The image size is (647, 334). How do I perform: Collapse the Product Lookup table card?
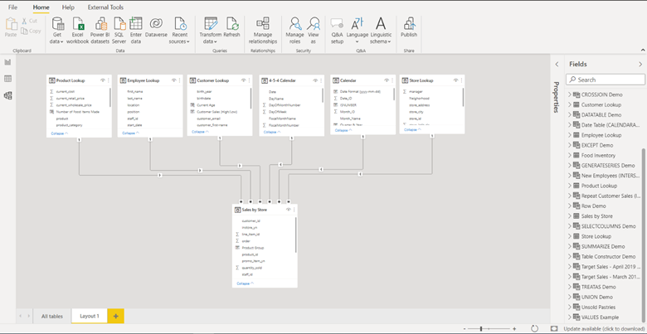pos(60,133)
